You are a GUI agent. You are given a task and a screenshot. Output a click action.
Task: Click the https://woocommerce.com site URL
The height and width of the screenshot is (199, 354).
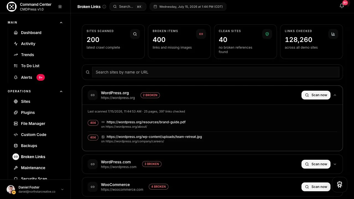pyautogui.click(x=122, y=190)
